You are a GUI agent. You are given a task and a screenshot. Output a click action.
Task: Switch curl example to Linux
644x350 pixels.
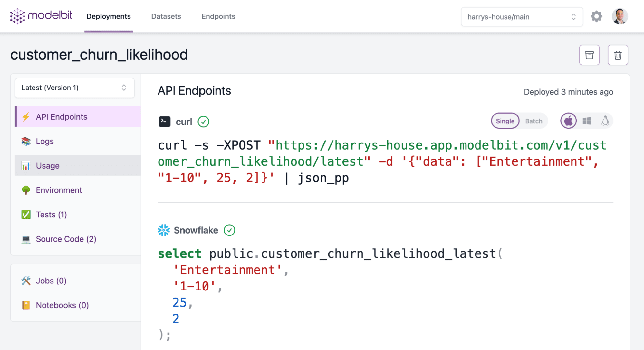tap(605, 120)
